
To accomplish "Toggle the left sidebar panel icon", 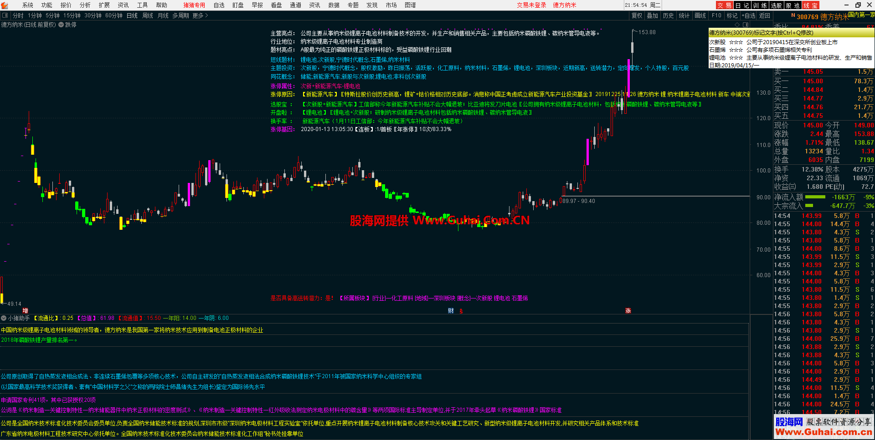I will pyautogui.click(x=5, y=15).
